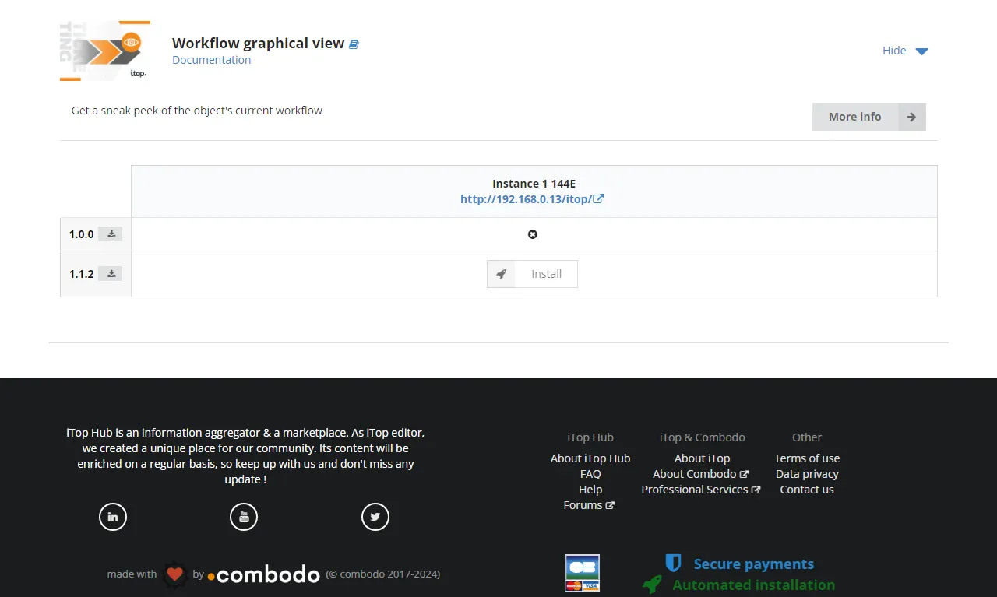Open More info for the extension
Image resolution: width=997 pixels, height=597 pixels.
pyautogui.click(x=869, y=117)
